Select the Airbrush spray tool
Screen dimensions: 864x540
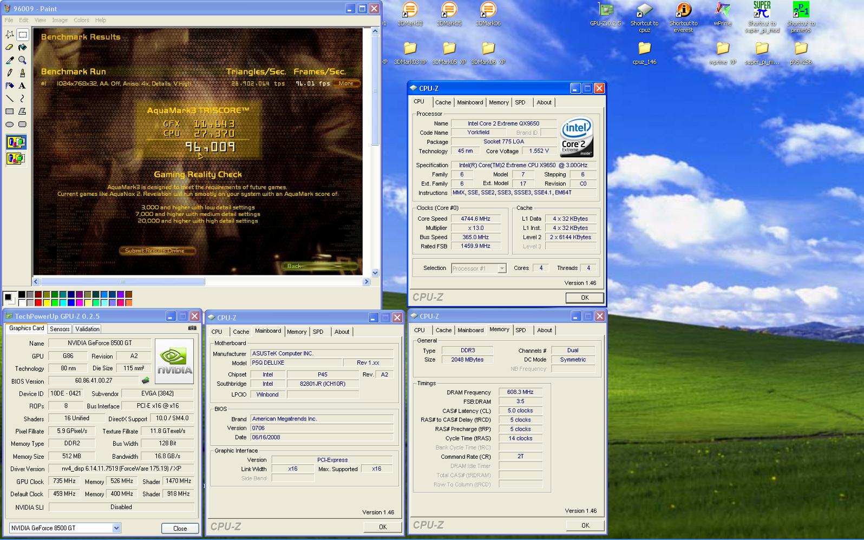10,85
